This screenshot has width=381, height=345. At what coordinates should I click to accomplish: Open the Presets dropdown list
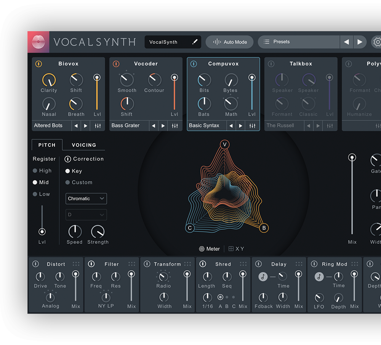pos(299,42)
